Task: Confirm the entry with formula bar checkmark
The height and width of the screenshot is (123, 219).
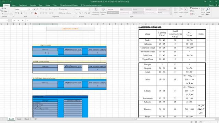Action: point(18,20)
